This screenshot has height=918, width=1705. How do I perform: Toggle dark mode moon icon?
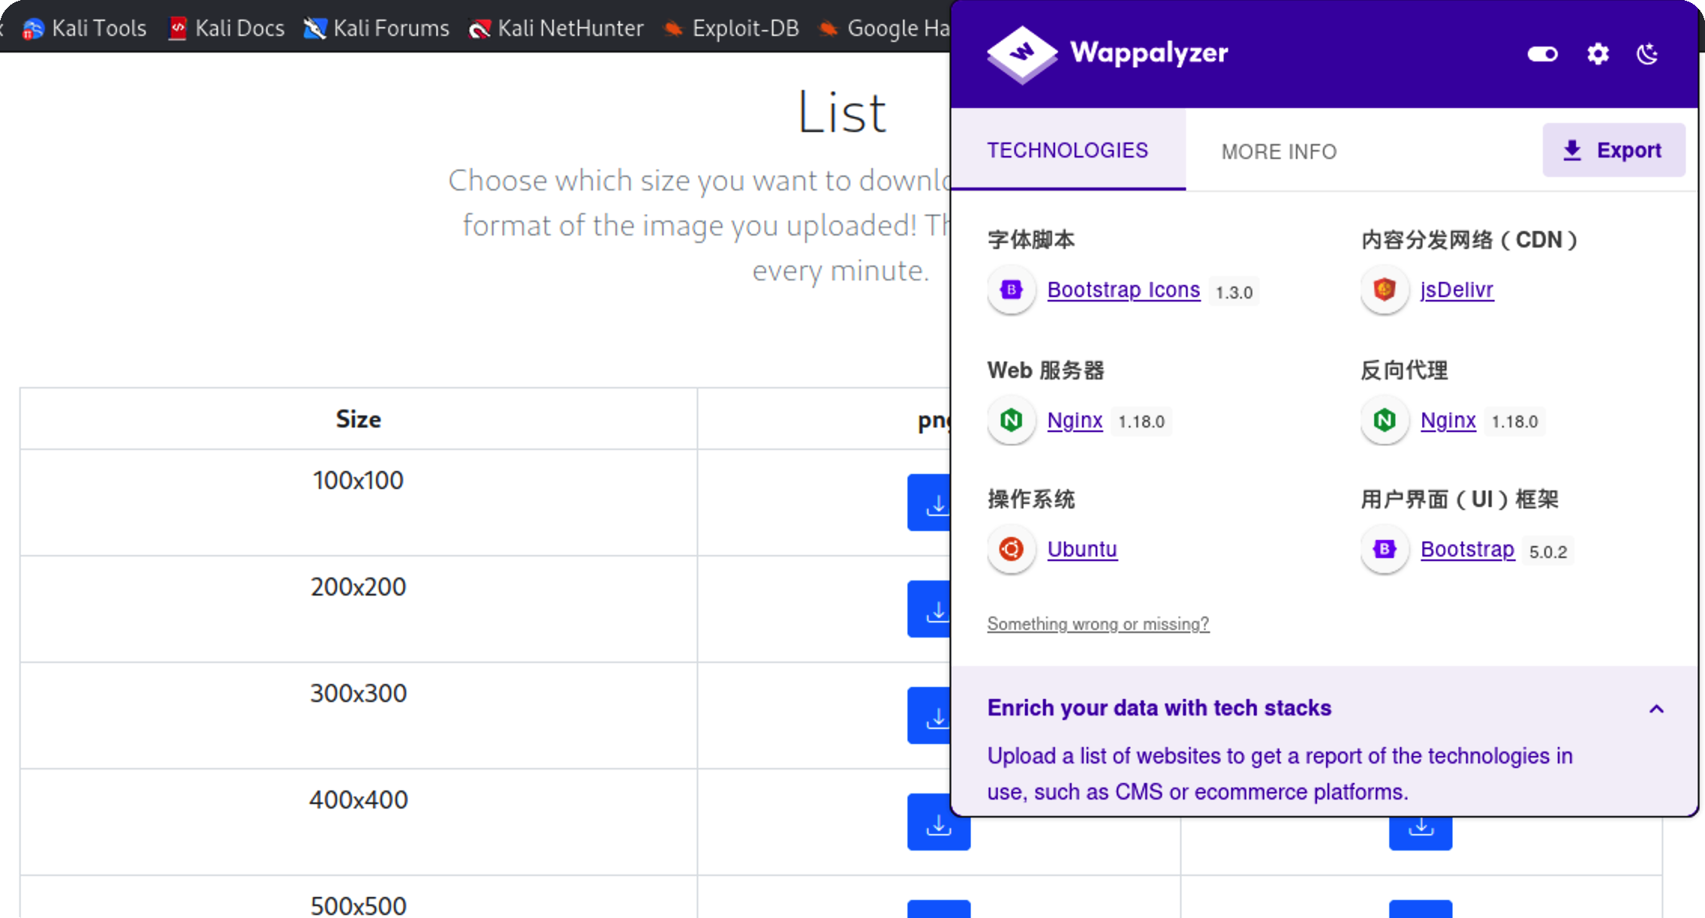tap(1647, 54)
